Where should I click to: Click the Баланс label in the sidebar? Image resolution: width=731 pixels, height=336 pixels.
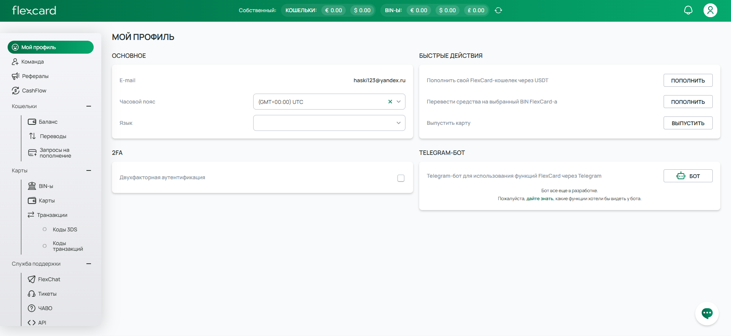[48, 122]
